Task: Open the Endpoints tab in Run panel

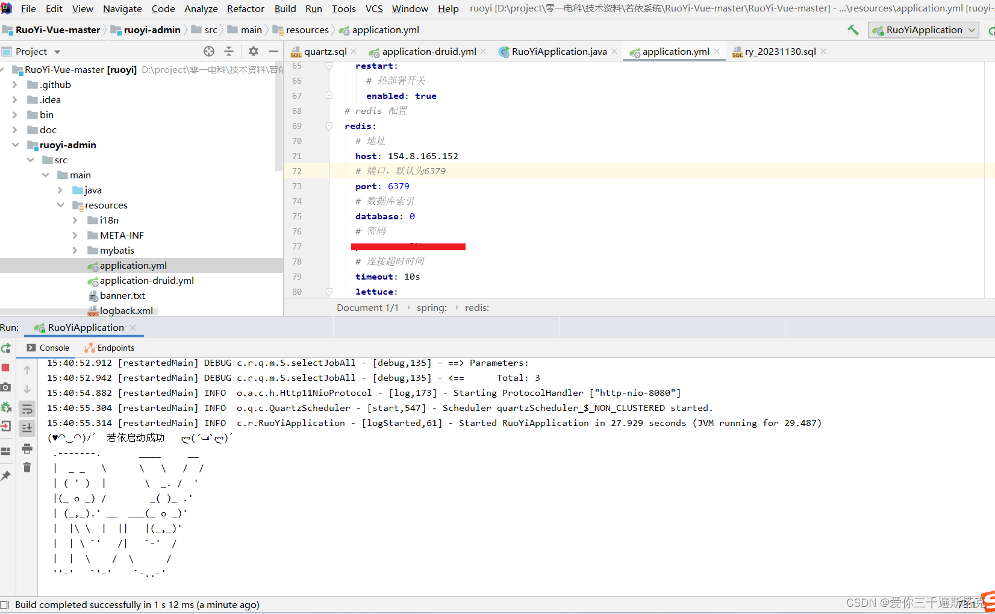Action: click(x=114, y=348)
